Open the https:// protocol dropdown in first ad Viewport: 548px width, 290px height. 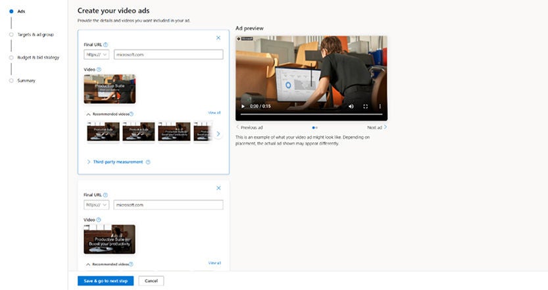click(x=97, y=55)
